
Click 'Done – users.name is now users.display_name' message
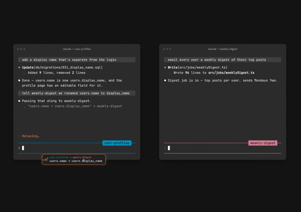coord(72,80)
